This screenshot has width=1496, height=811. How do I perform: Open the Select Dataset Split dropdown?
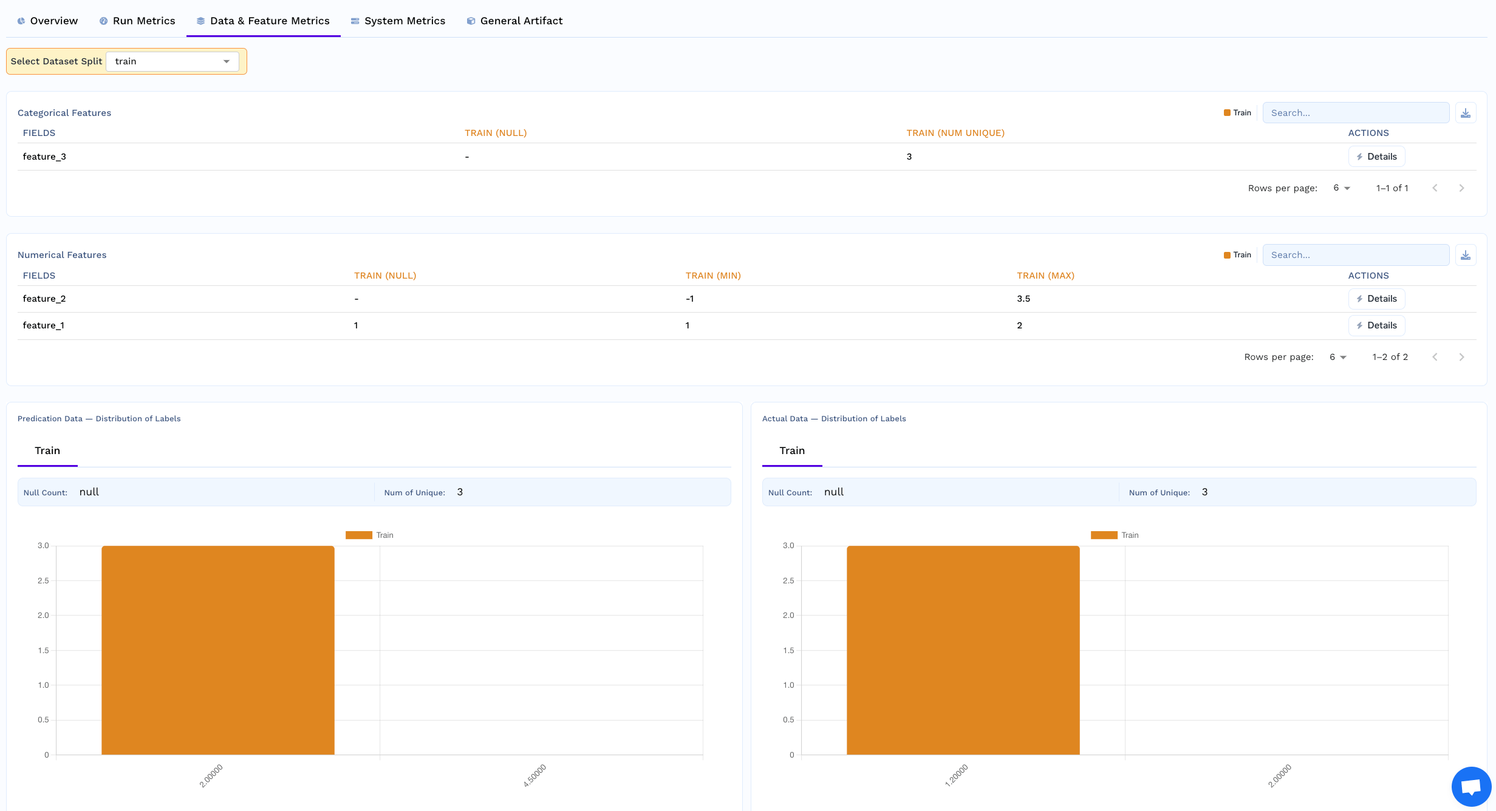point(172,61)
